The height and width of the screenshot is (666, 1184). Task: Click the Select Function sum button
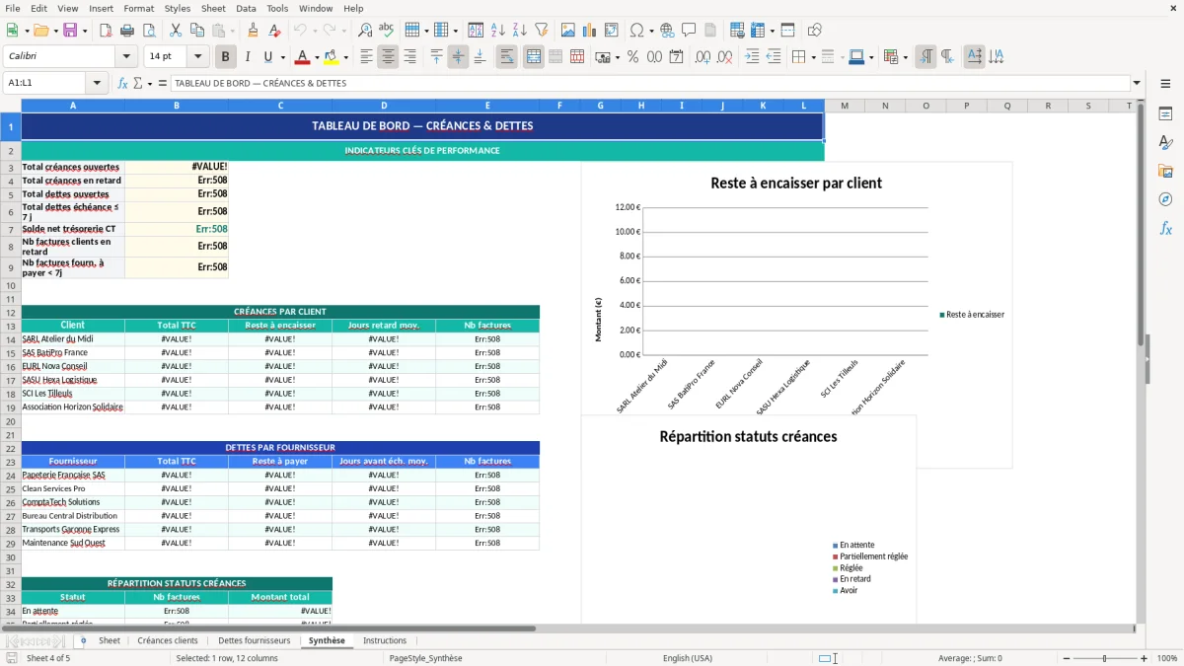click(x=139, y=83)
